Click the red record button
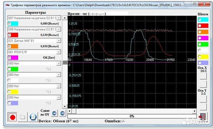Viewport: 213px width, 129px height. (12, 117)
